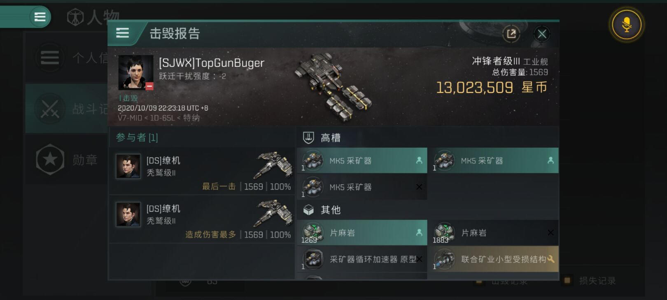Select the destroyed MK5 采矿器 entry
Viewport: 667px width, 300px height.
coord(362,187)
